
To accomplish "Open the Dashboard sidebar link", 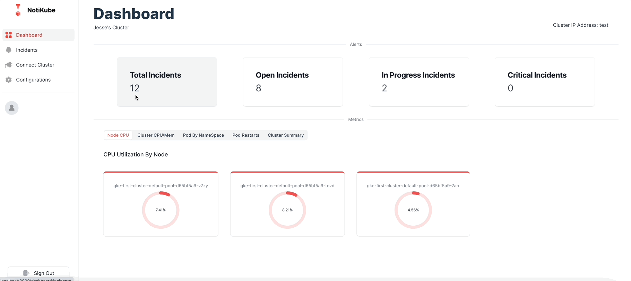I will (38, 35).
